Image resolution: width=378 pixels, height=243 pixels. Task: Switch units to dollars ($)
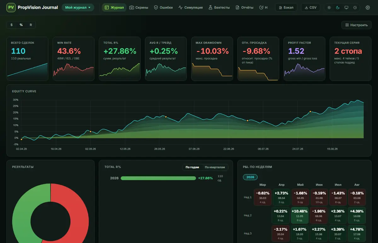click(x=12, y=25)
